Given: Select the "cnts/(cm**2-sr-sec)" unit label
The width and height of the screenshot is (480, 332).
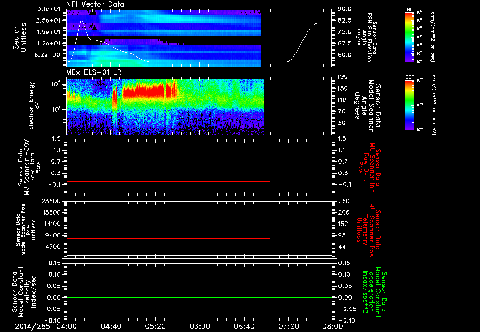Looking at the screenshot, I should (x=433, y=37).
